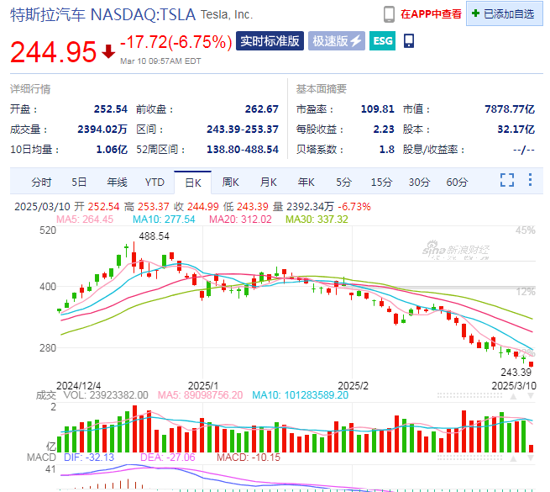This screenshot has width=550, height=492.
Task: Open the 在APP中查看 link
Action: click(x=431, y=14)
